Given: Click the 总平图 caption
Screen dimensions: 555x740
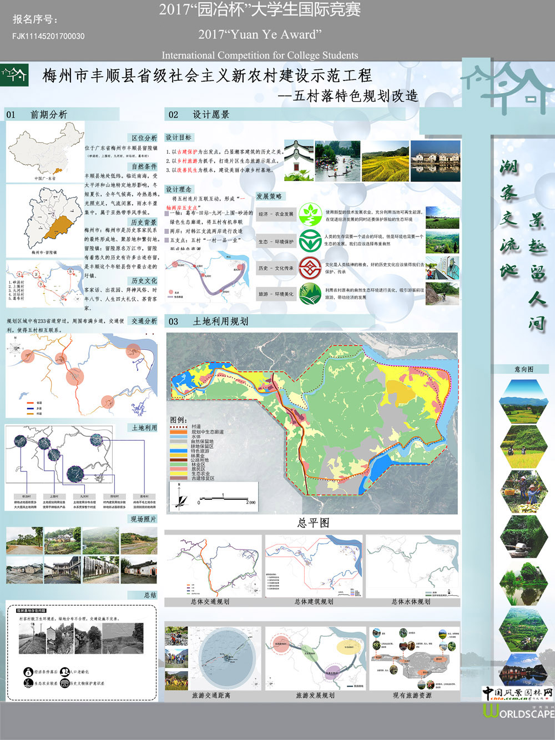Looking at the screenshot, I should tap(313, 523).
